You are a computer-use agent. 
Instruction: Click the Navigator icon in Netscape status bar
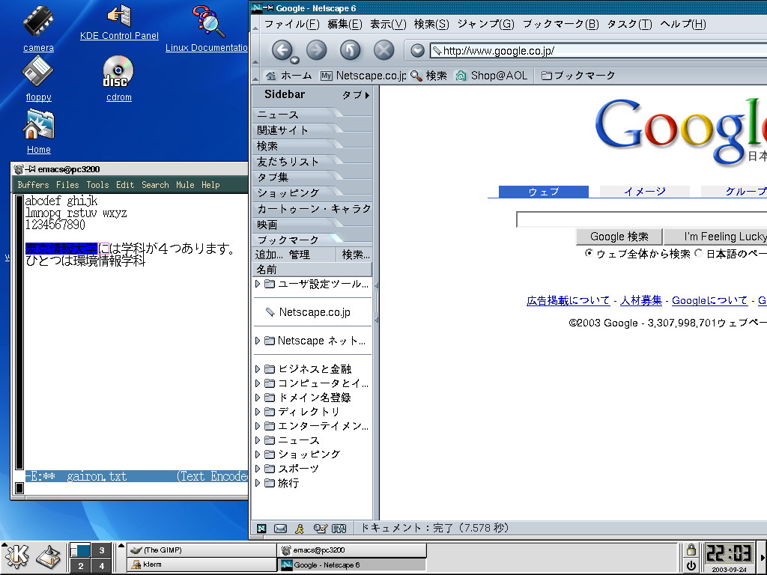(x=261, y=528)
